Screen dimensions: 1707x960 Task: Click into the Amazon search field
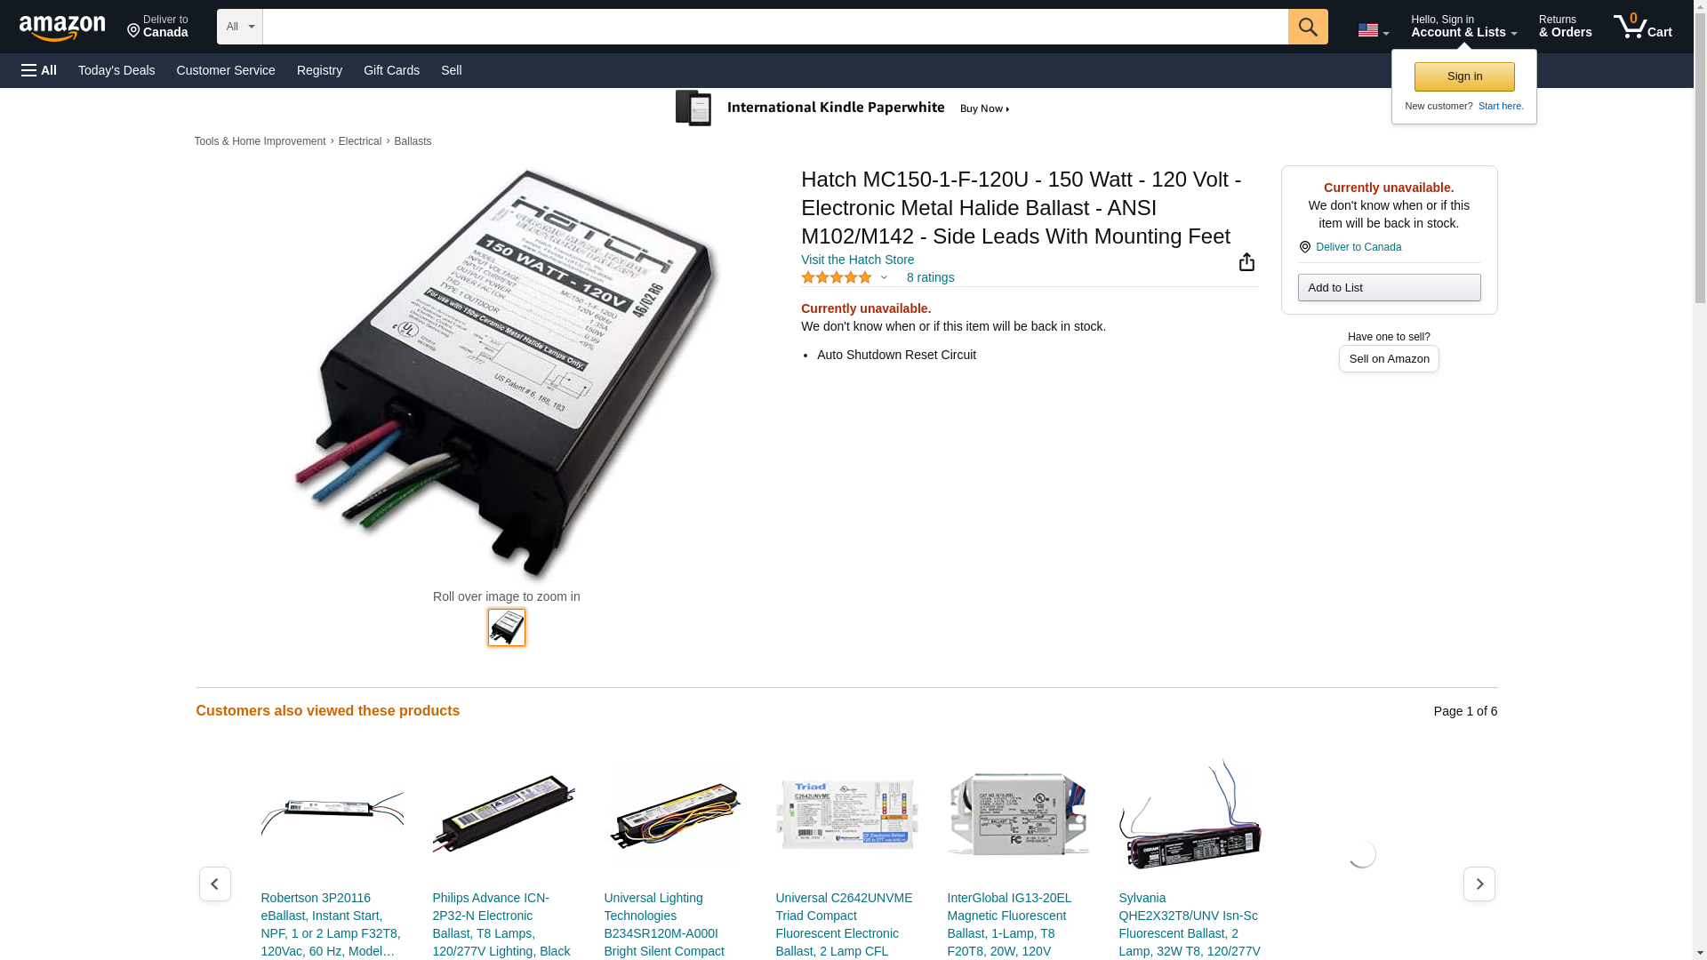click(775, 27)
